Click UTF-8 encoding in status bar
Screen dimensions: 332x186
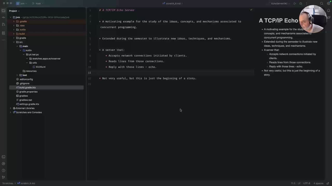coord(306,183)
